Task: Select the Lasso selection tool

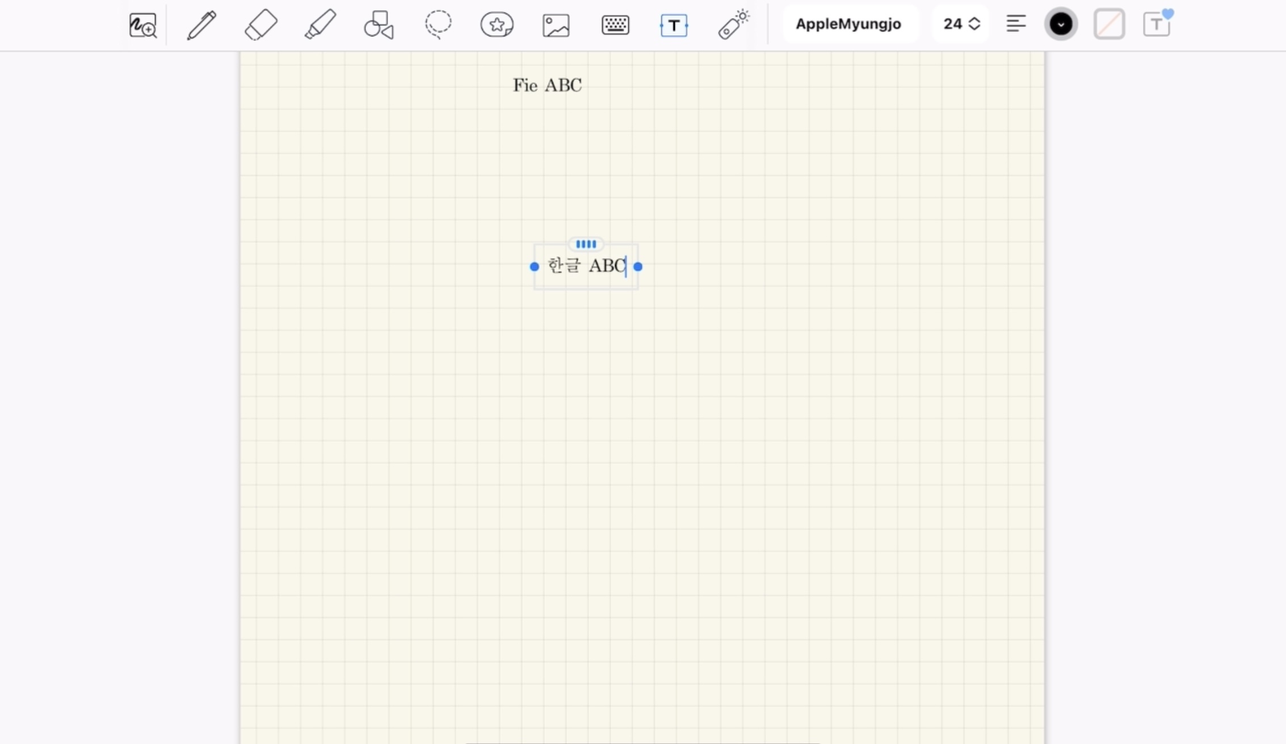Action: [x=438, y=25]
